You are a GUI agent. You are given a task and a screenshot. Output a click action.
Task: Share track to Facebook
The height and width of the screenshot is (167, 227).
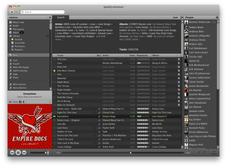pos(20,102)
